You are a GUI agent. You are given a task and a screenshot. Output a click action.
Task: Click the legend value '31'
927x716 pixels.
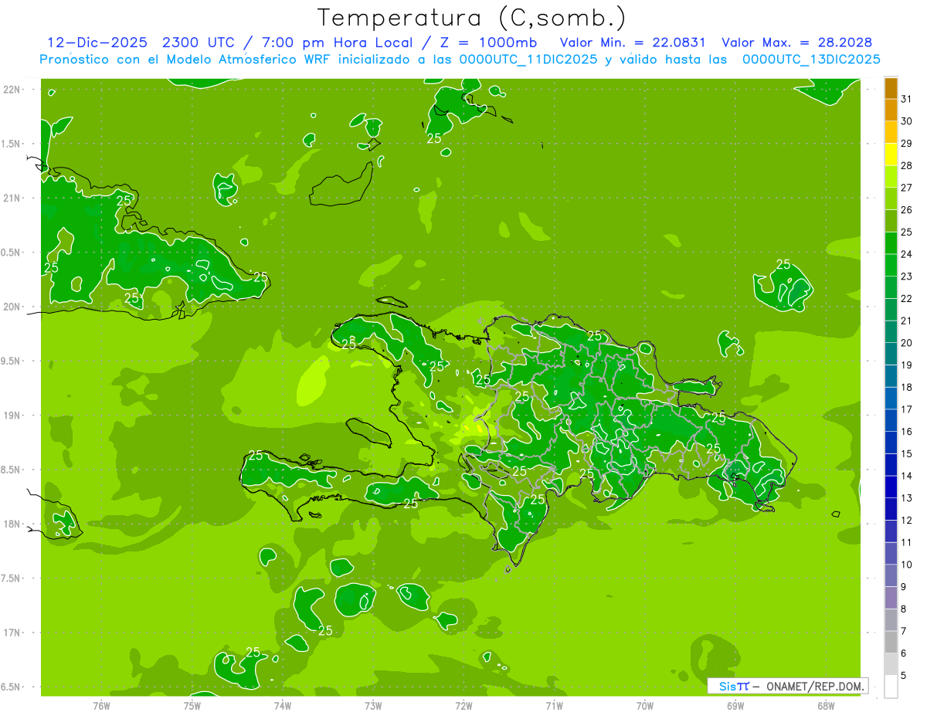click(x=906, y=99)
